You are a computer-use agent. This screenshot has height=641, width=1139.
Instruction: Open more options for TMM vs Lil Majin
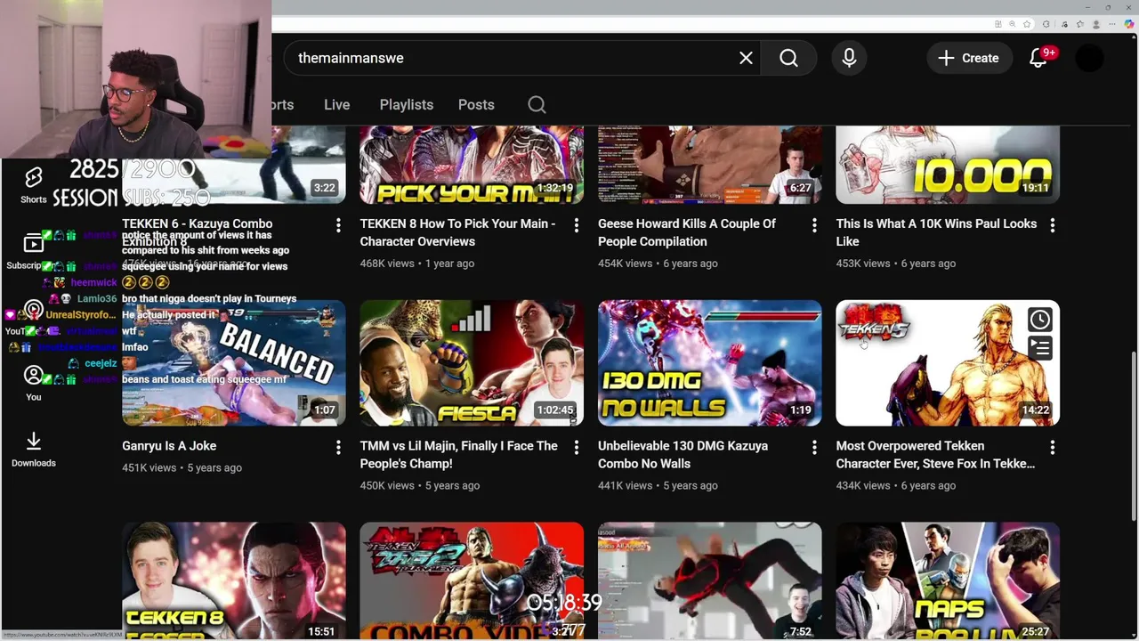click(x=576, y=448)
